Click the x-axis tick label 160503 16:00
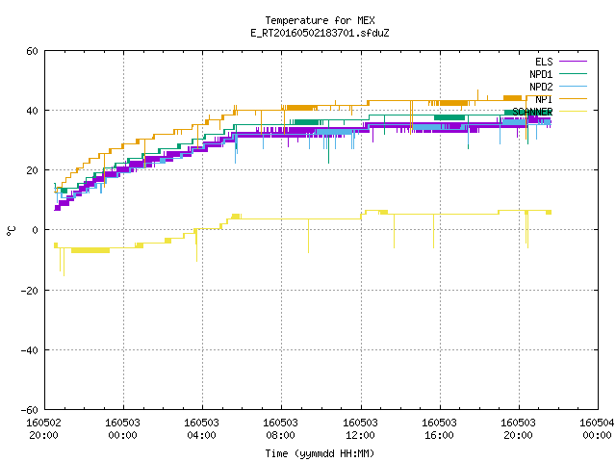The image size is (616, 462). 439,429
